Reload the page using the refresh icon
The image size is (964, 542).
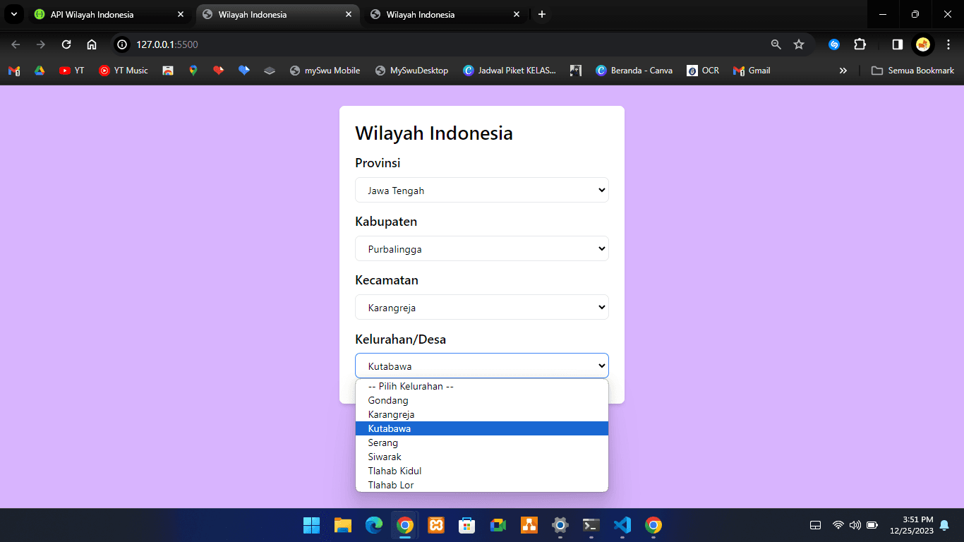[x=66, y=44]
